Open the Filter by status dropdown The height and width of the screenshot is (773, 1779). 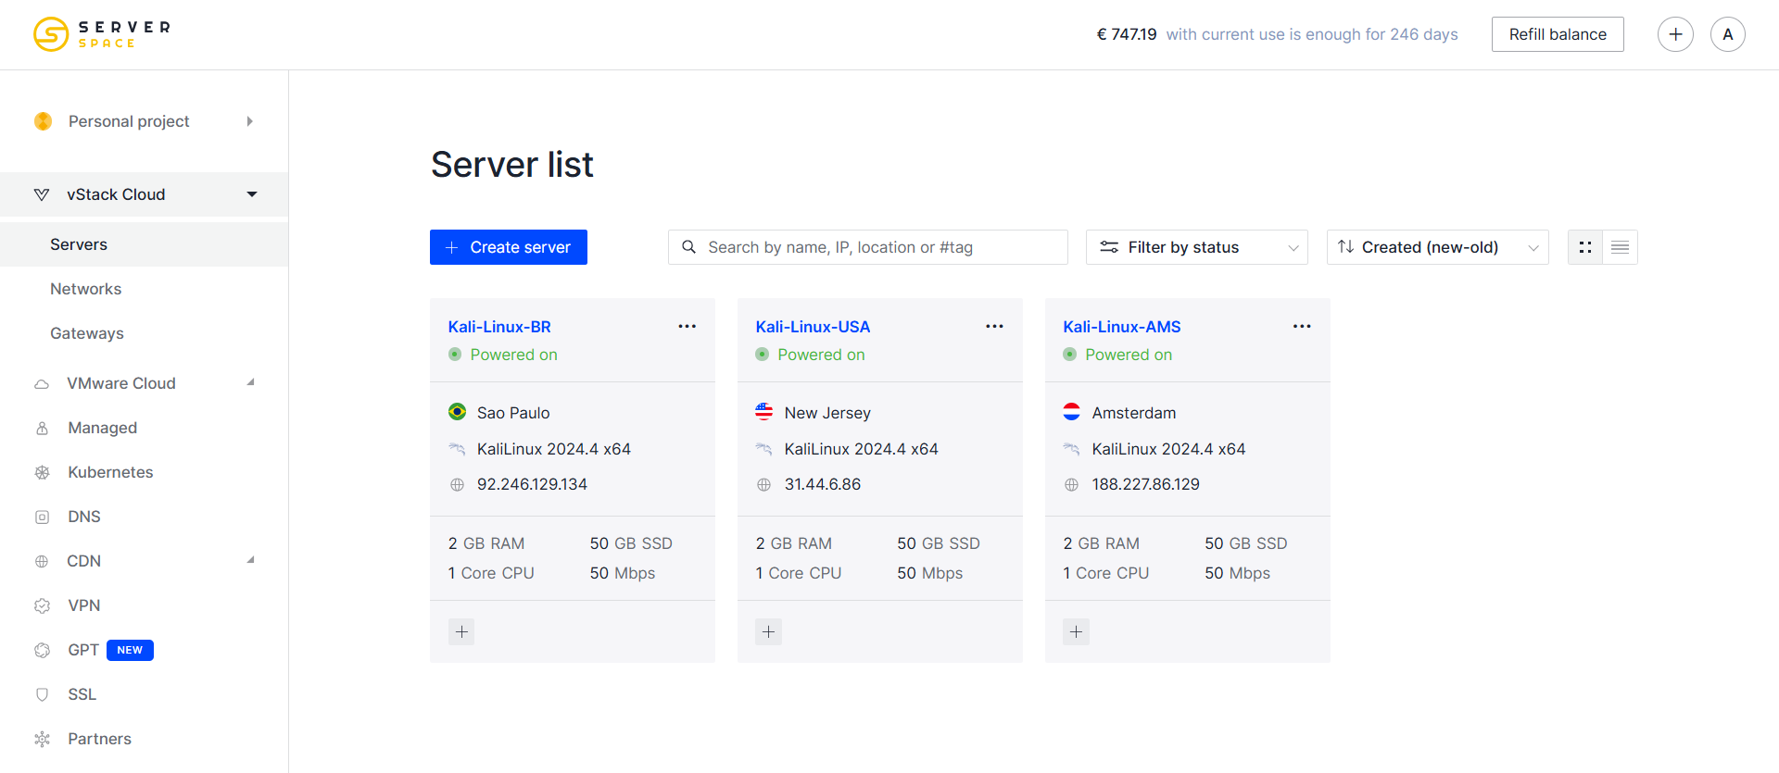tap(1196, 247)
